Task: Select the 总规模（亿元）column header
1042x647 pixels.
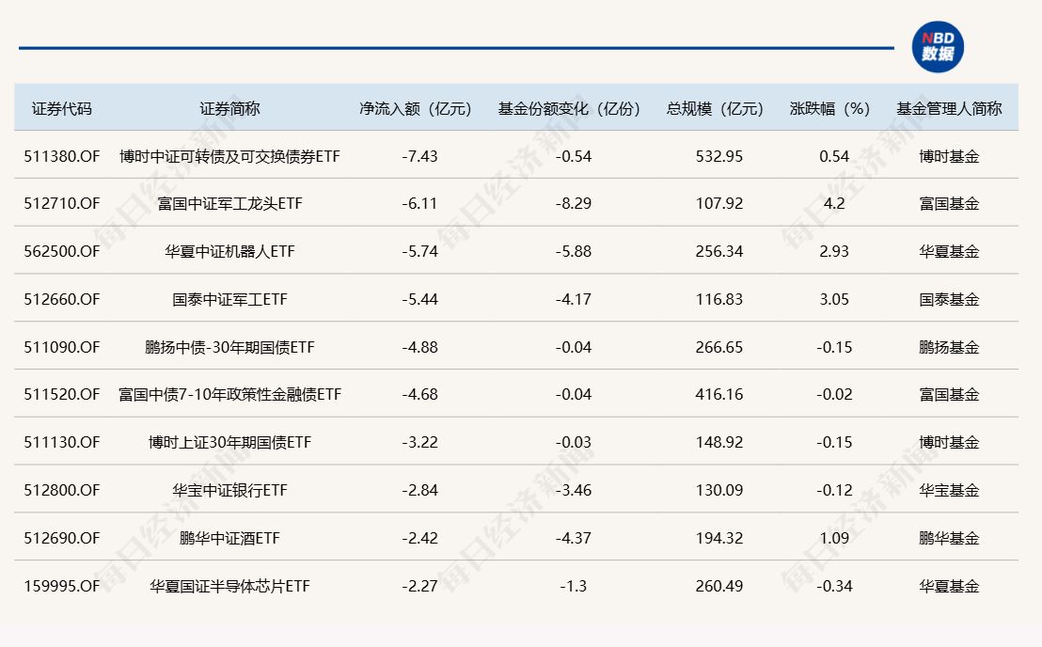Action: 716,108
